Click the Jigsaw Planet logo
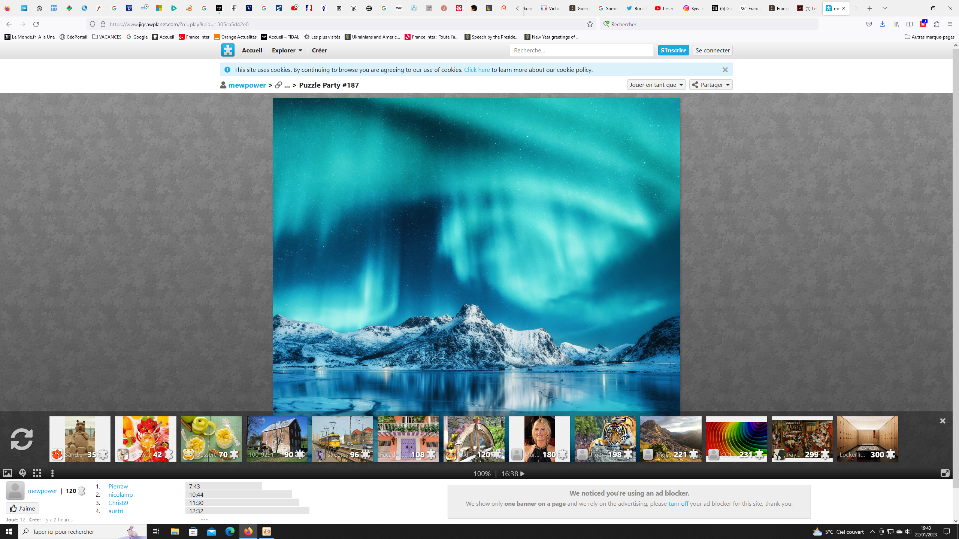Screen dimensions: 959x539 (228, 50)
